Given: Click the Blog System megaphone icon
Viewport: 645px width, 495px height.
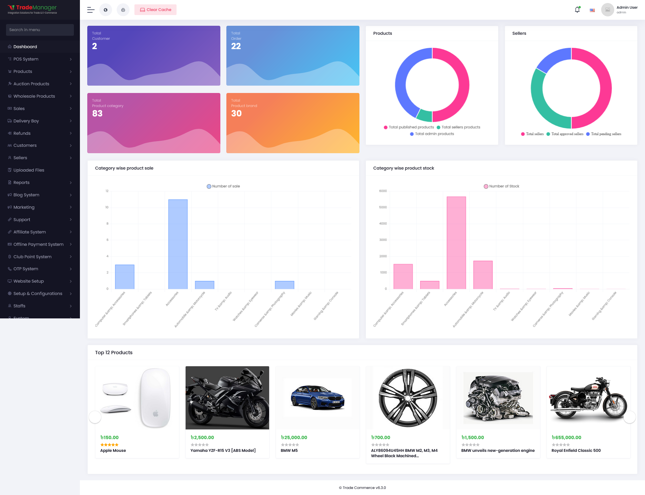Looking at the screenshot, I should [10, 195].
